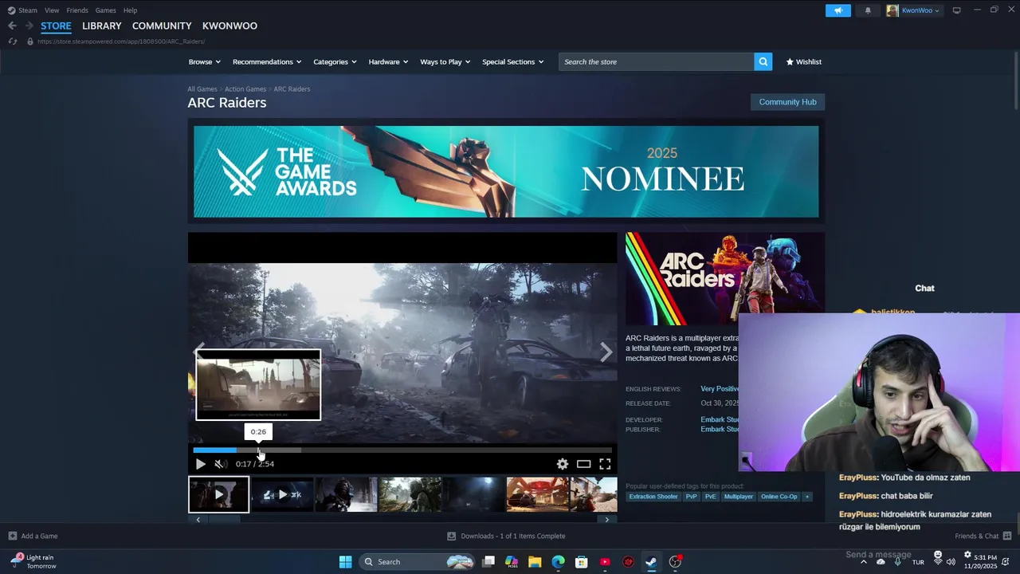Expand the Browse dropdown

click(205, 61)
